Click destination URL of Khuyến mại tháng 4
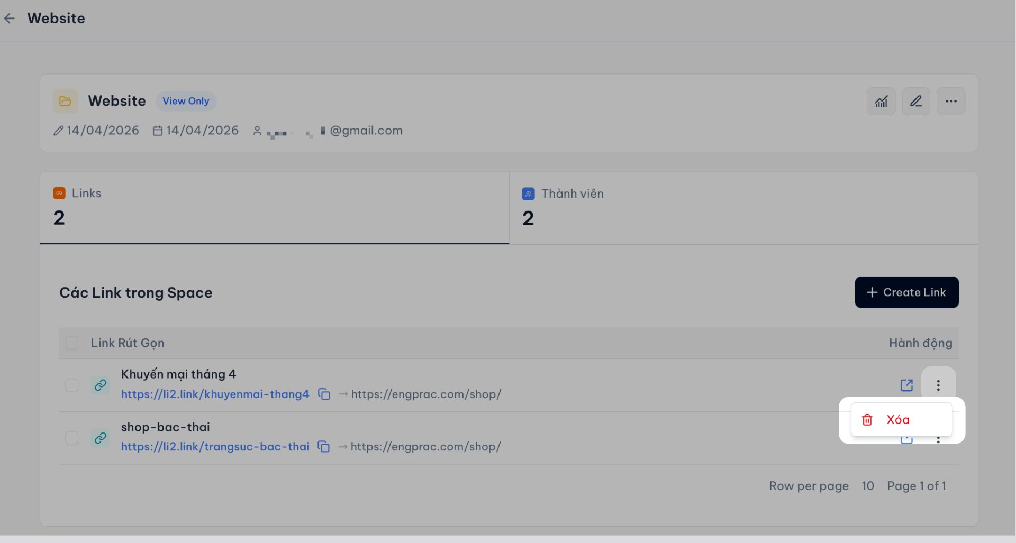 point(426,394)
